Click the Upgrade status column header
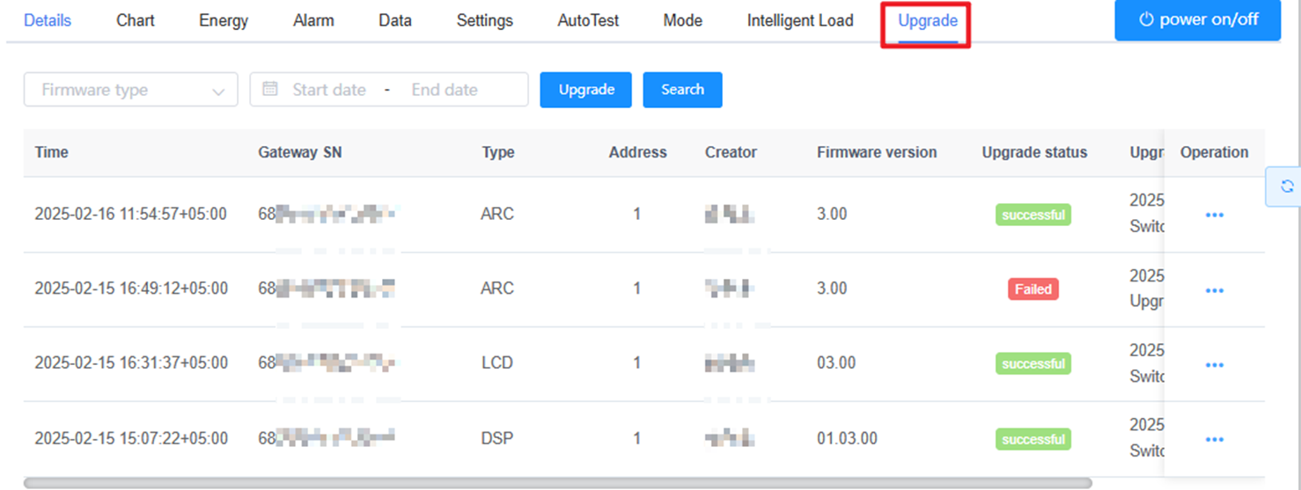Viewport: 1301px width, 490px height. 1034,152
